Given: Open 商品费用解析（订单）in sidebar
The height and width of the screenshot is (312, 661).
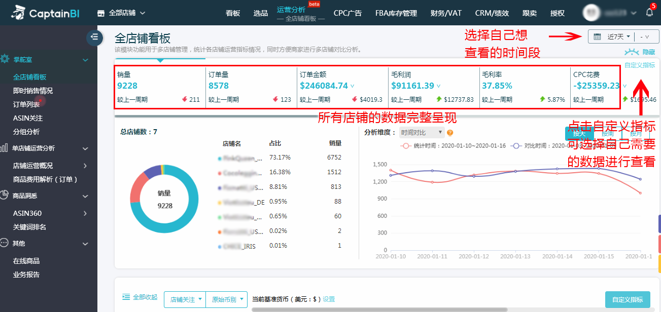Looking at the screenshot, I should 45,179.
